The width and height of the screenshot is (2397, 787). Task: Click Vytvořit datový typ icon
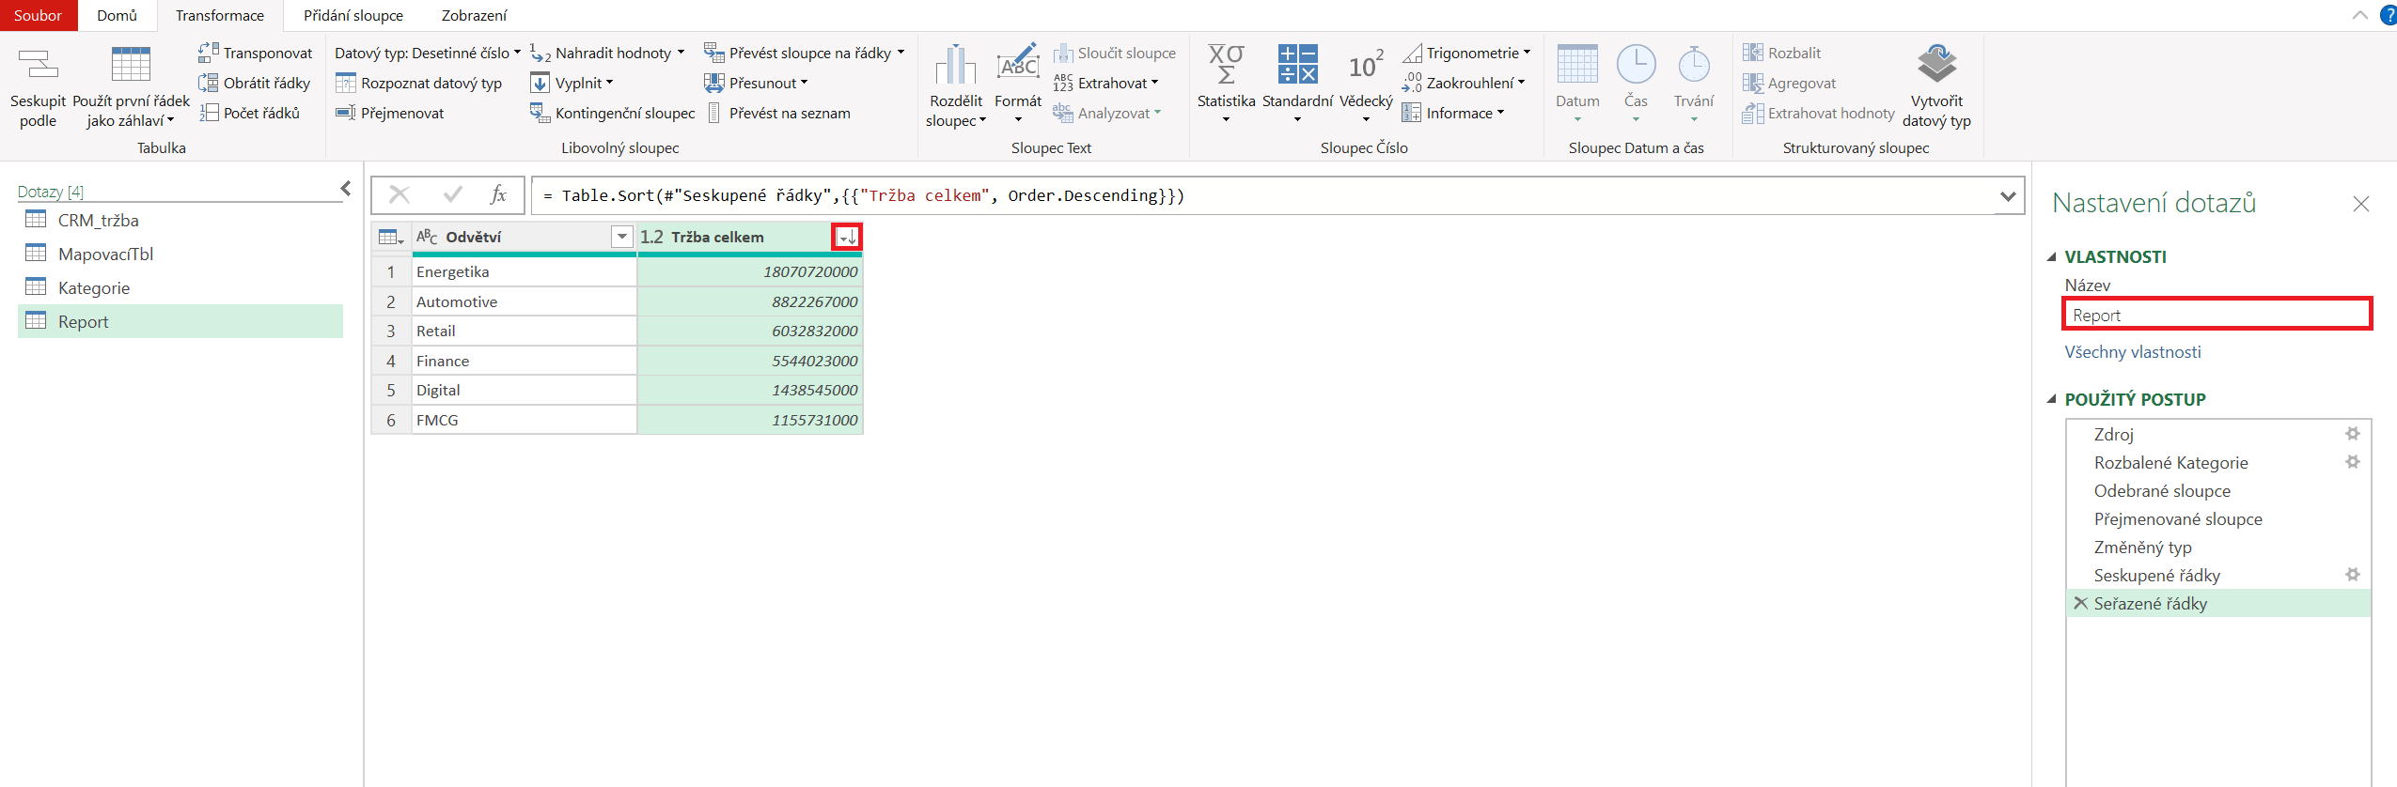tap(1935, 64)
